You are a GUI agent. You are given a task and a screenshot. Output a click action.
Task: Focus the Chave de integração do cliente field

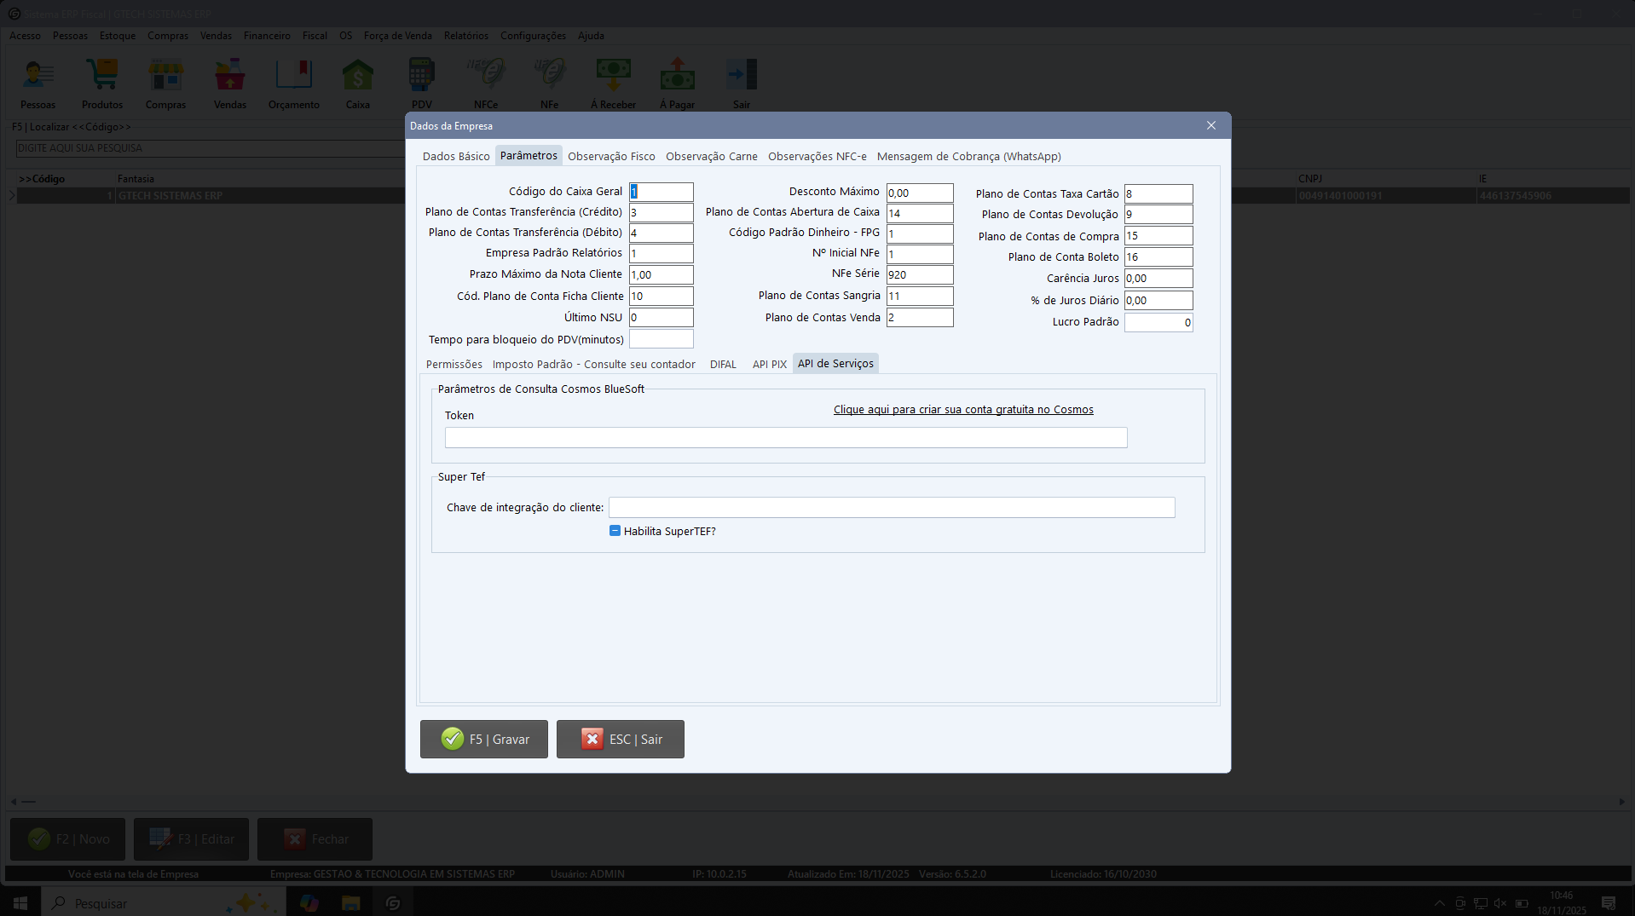click(891, 508)
